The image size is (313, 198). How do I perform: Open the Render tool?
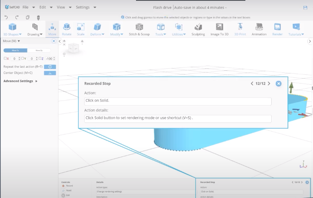tap(277, 29)
